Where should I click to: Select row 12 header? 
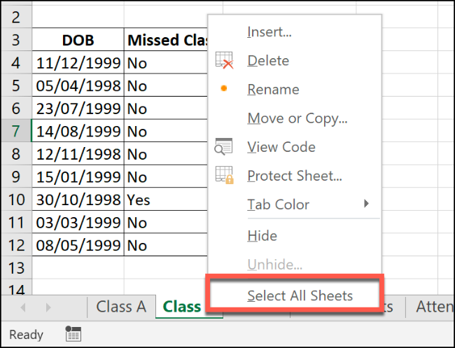(x=15, y=245)
